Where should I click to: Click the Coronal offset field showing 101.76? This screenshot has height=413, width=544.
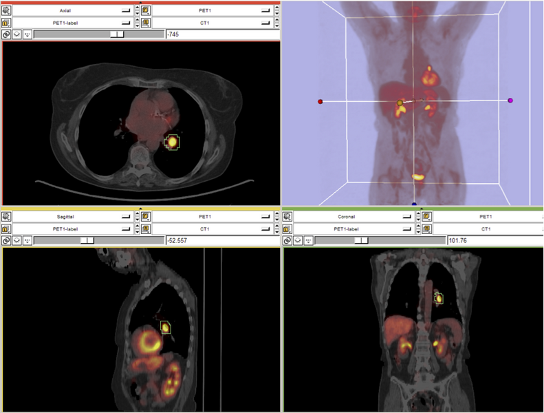495,240
